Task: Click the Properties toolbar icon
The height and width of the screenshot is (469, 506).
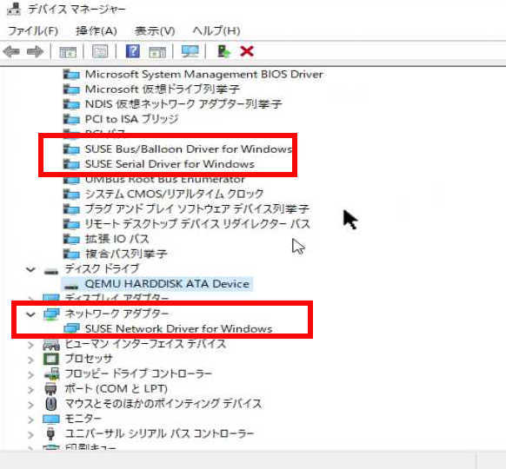Action: point(100,51)
